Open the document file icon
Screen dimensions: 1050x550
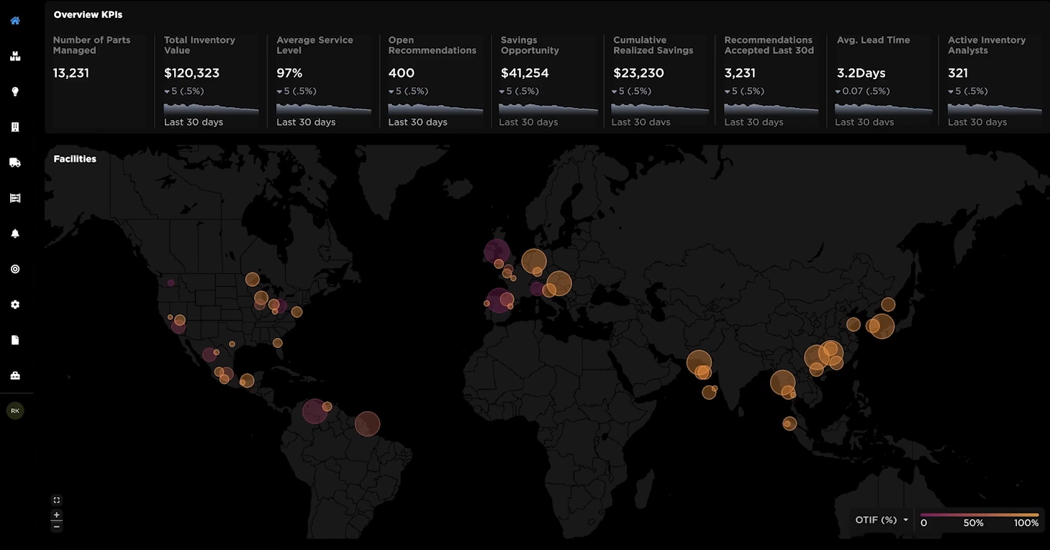coord(15,340)
